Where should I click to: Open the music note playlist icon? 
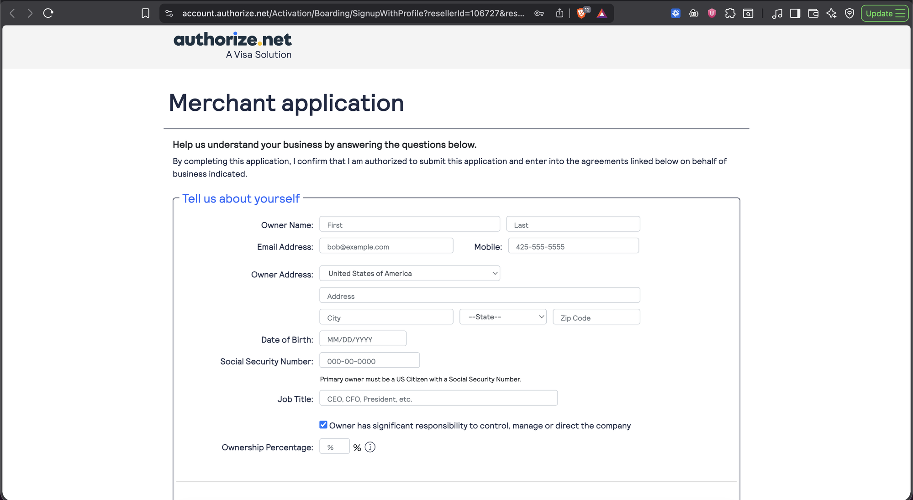point(777,13)
